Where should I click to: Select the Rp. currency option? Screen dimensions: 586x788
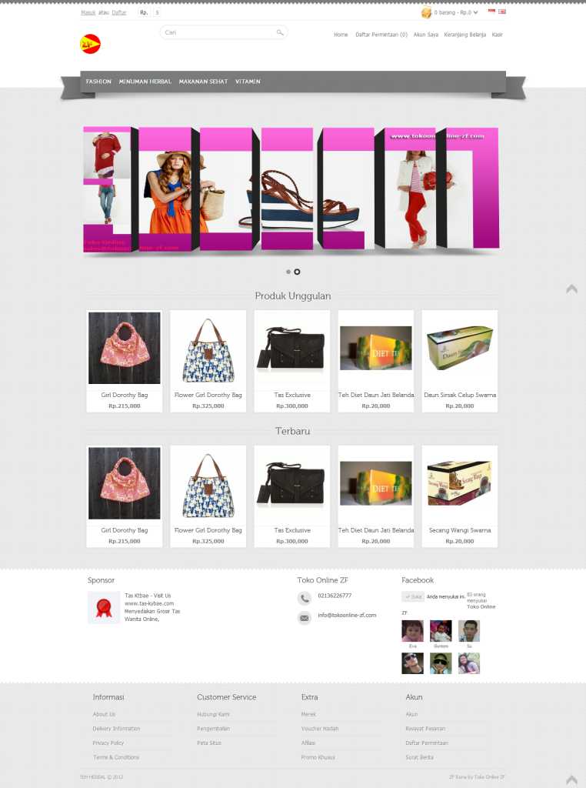pos(144,12)
